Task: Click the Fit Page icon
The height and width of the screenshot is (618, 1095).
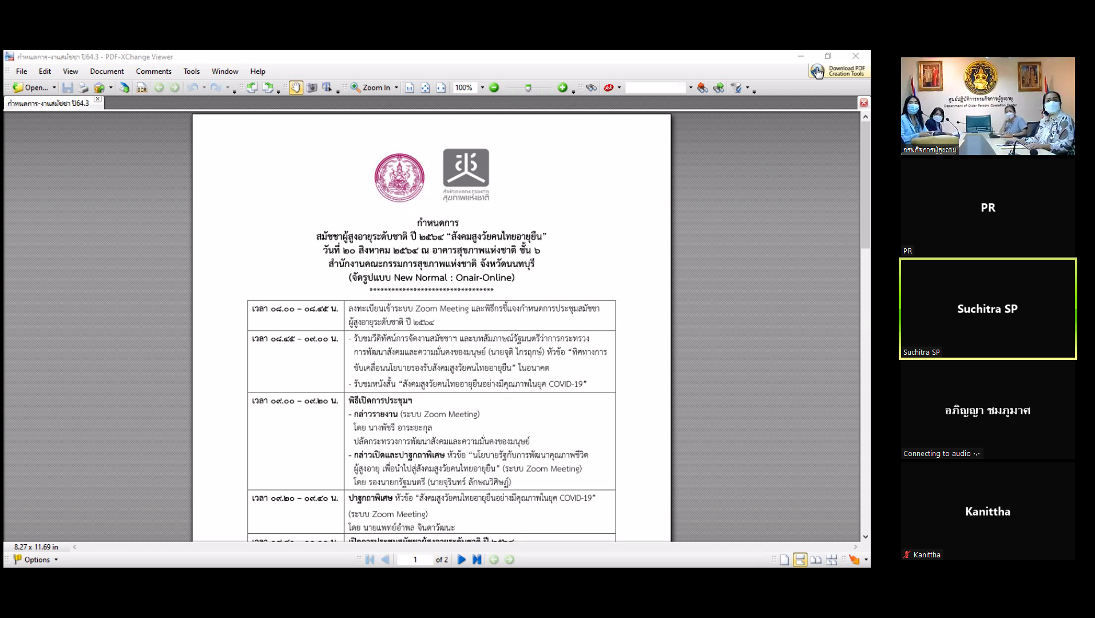Action: (x=425, y=88)
